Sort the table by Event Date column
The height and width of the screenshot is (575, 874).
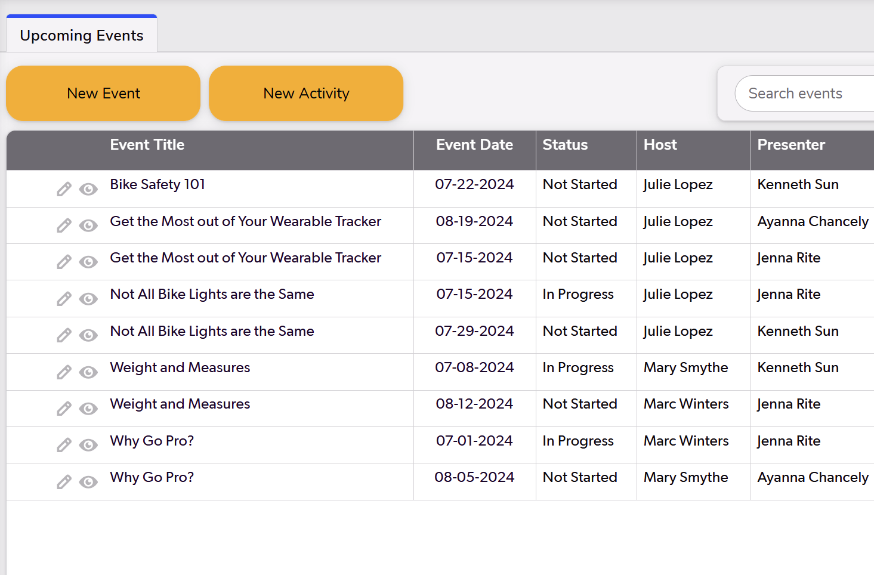point(474,144)
